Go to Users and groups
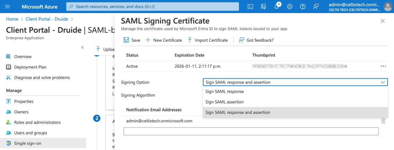This screenshot has width=394, height=150. (x=30, y=133)
